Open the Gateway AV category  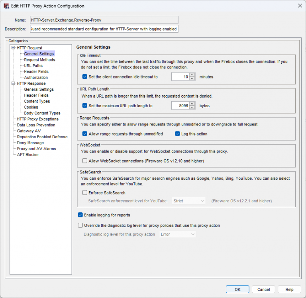click(x=29, y=131)
